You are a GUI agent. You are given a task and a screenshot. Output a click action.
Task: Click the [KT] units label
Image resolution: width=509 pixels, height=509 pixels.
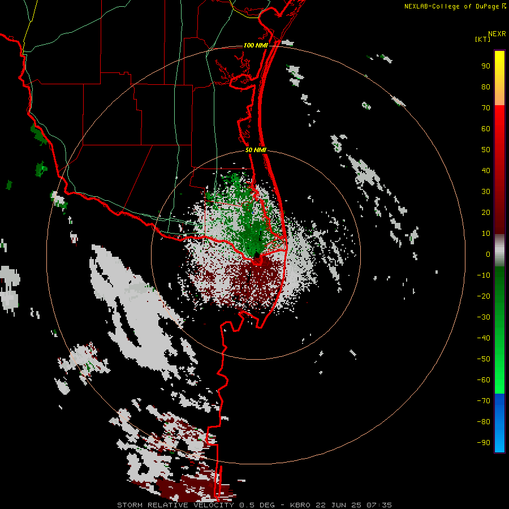pyautogui.click(x=483, y=39)
